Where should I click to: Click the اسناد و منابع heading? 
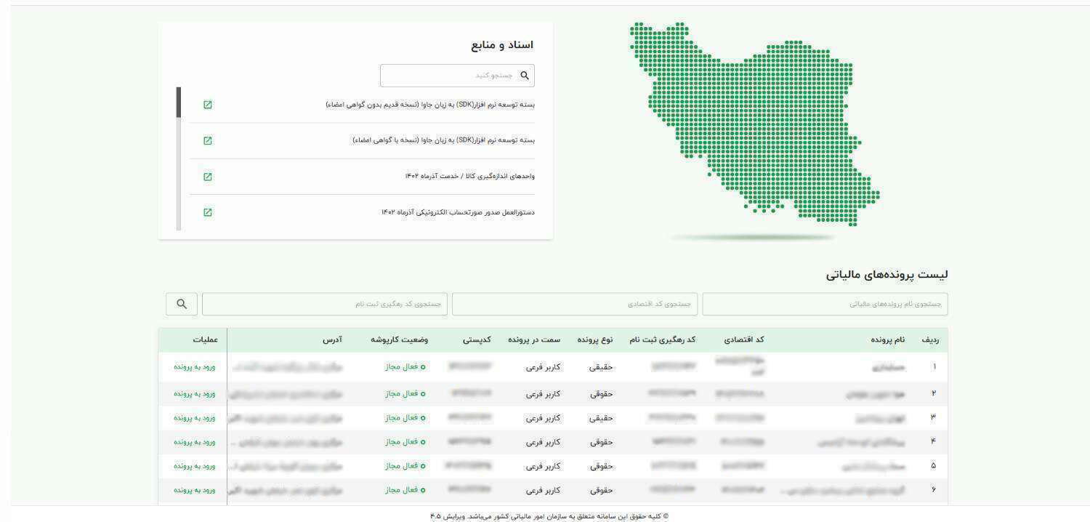tap(502, 45)
